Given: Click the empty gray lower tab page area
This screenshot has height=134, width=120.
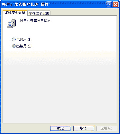Looking at the screenshot, I should pos(60,93).
